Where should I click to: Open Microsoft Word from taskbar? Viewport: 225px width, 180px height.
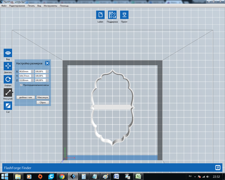point(116,176)
